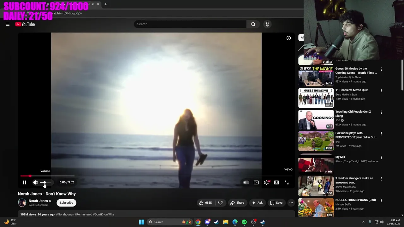Open options for 3 random strangers video

coord(381,179)
